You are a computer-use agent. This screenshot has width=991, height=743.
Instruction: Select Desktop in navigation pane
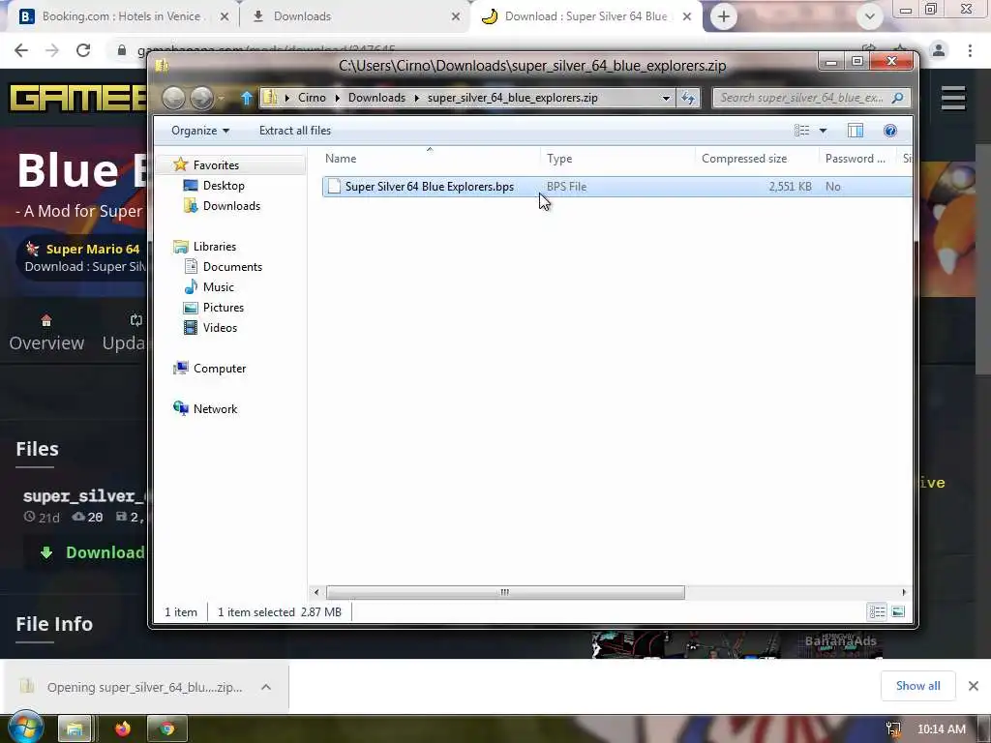(224, 185)
